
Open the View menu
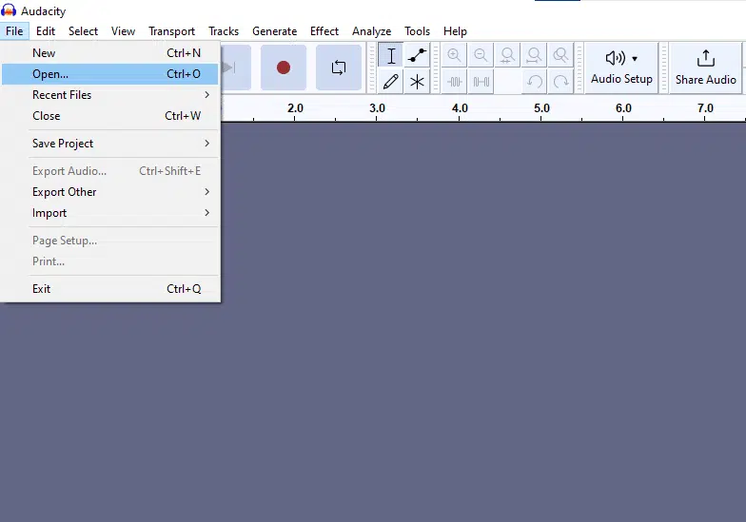[x=124, y=30]
